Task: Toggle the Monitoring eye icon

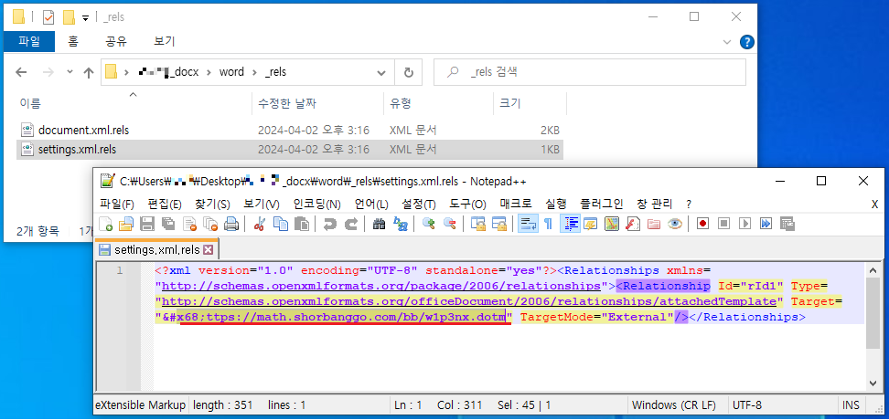Action: coord(675,224)
